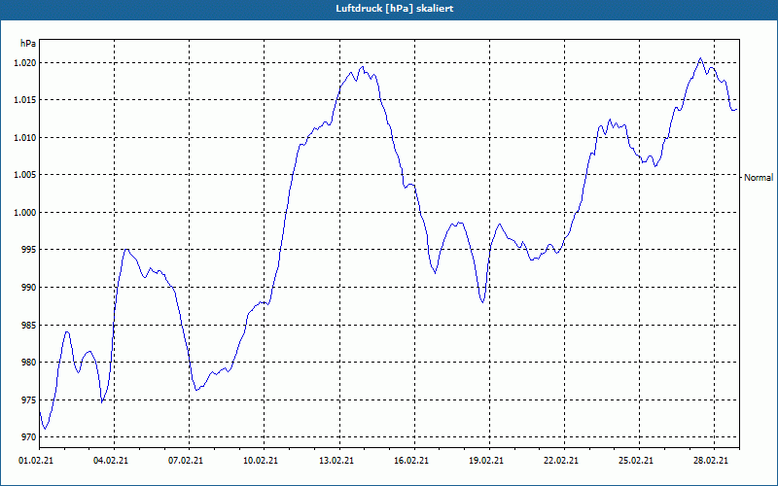Screen dimensions: 778x486
Task: Click the 16.02.21 date label
Action: click(x=411, y=461)
